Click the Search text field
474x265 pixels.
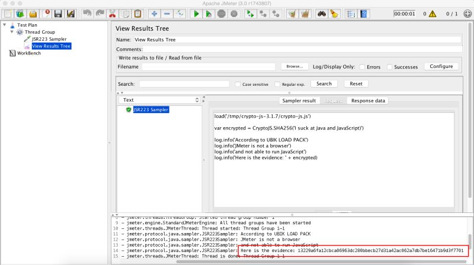[184, 84]
